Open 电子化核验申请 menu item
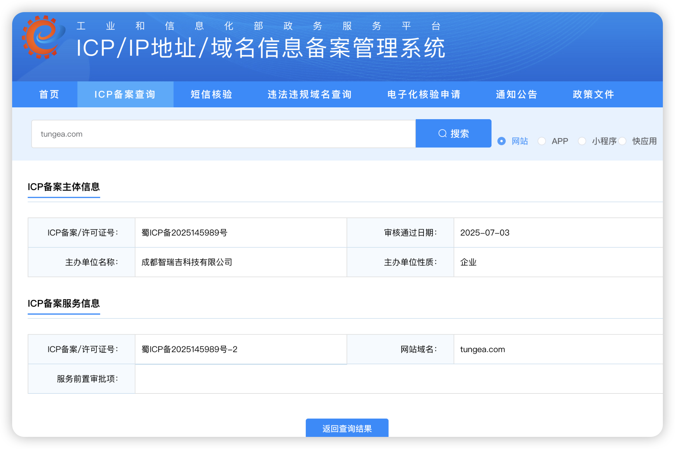This screenshot has height=449, width=675. pyautogui.click(x=424, y=95)
